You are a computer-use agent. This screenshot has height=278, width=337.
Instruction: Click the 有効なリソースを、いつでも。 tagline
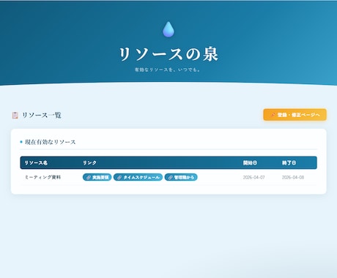168,69
